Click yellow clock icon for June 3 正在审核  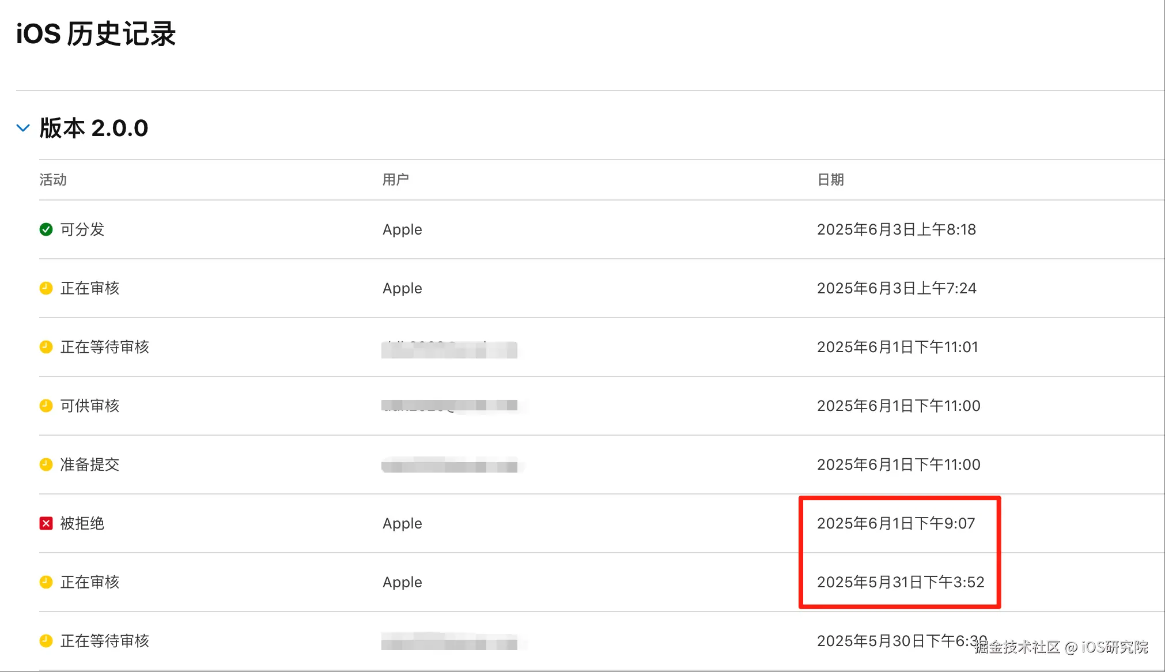pyautogui.click(x=46, y=288)
